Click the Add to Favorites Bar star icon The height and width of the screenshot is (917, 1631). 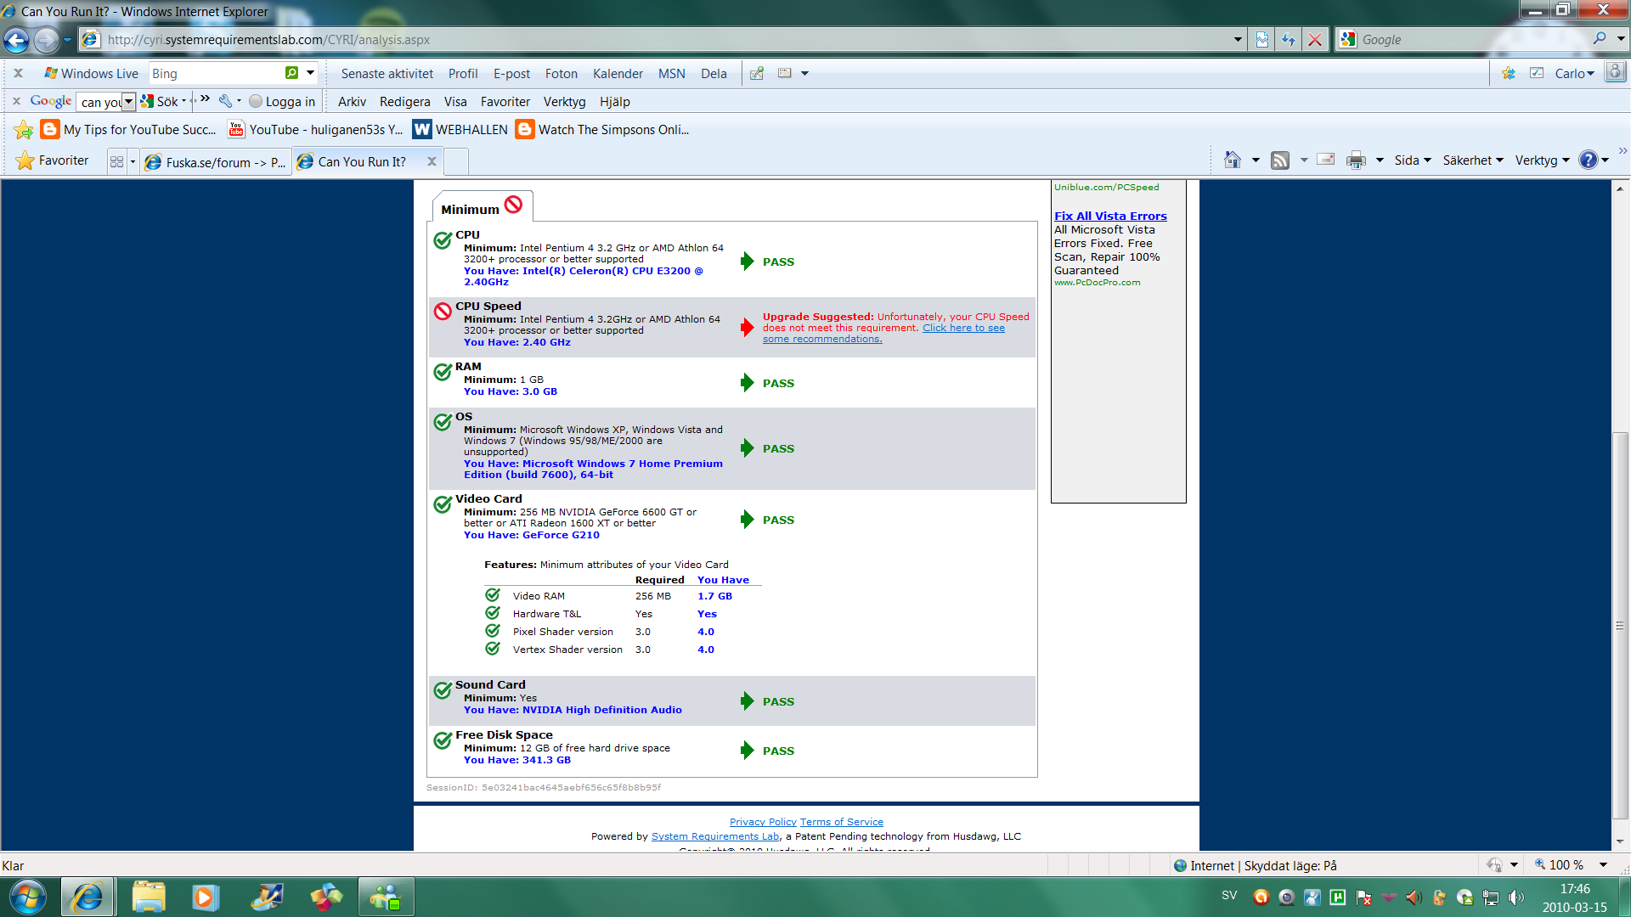tap(24, 130)
